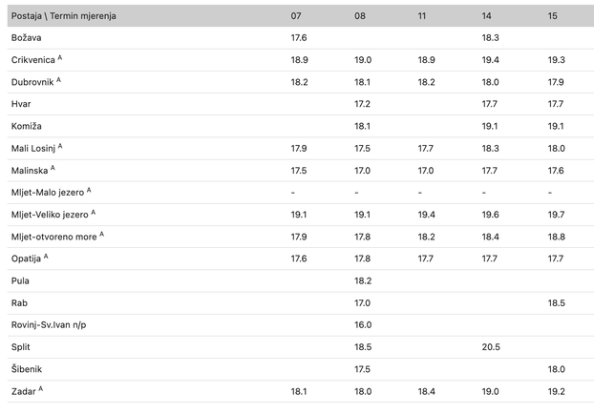Select the Zadar station label
The height and width of the screenshot is (414, 594).
pos(25,391)
